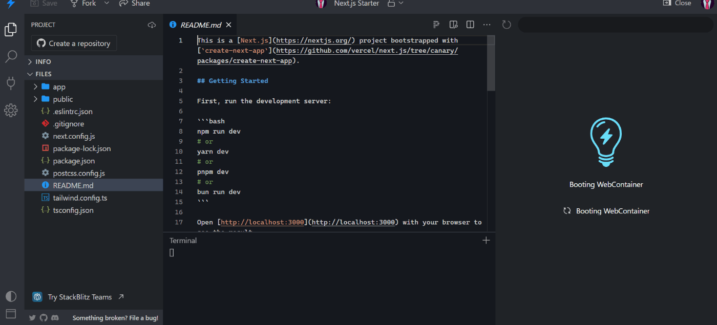Open the Twitter icon in footer
This screenshot has width=717, height=325.
[33, 318]
